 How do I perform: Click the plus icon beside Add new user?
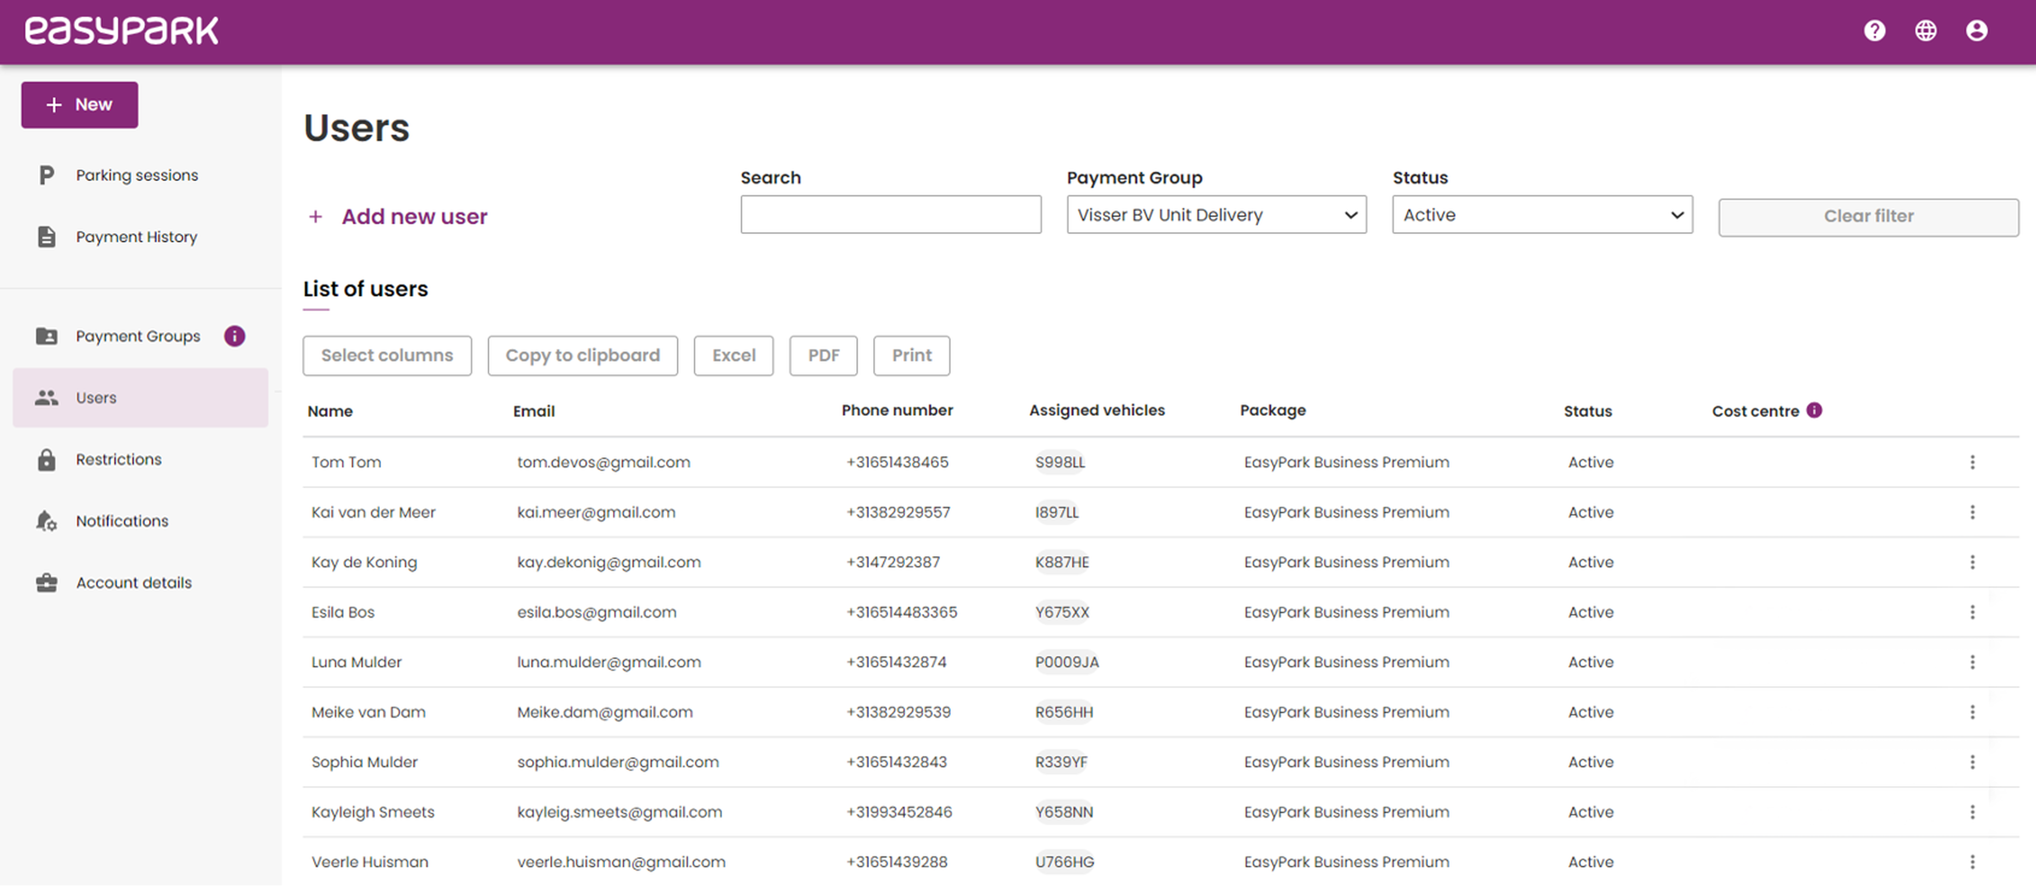[315, 216]
